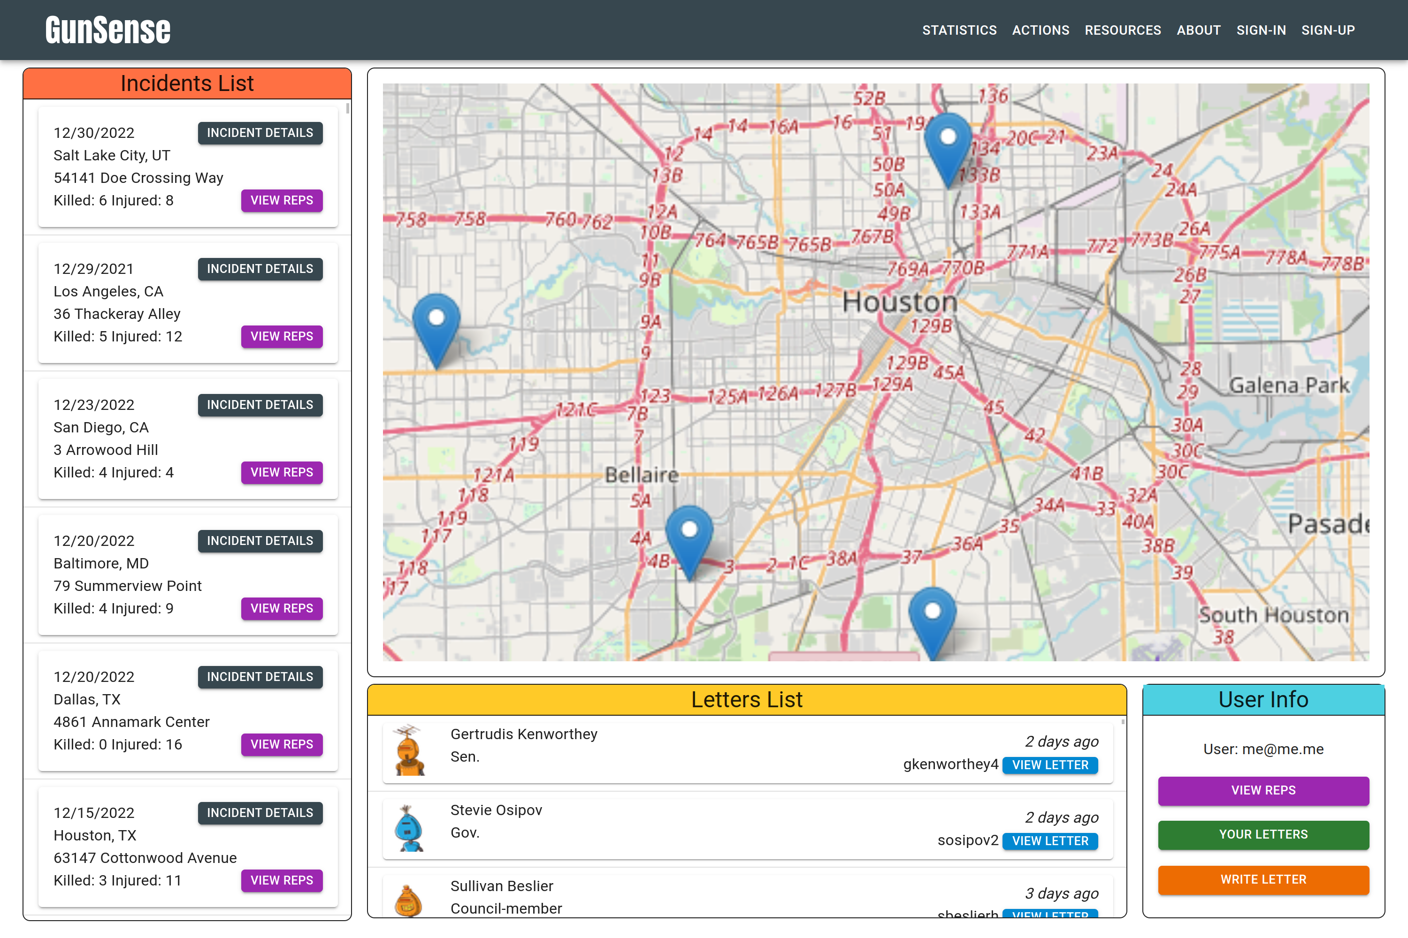Image resolution: width=1408 pixels, height=938 pixels.
Task: Open the Actions navigation link
Action: 1041,30
